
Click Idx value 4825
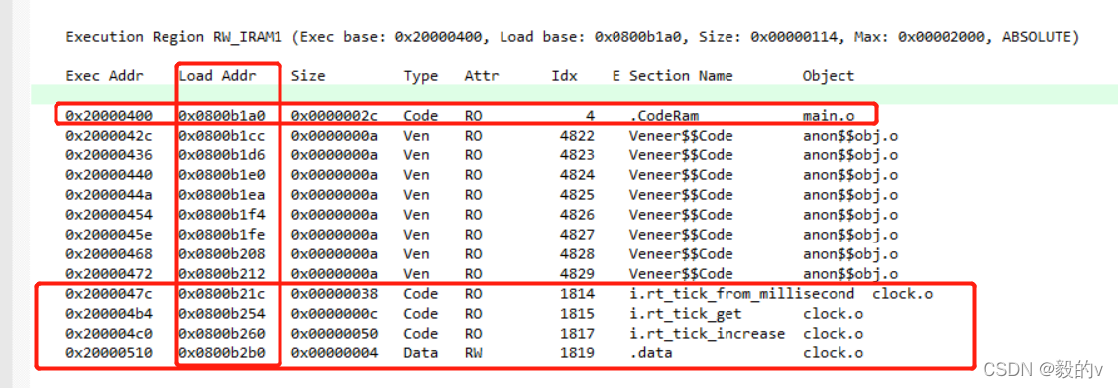(x=577, y=194)
